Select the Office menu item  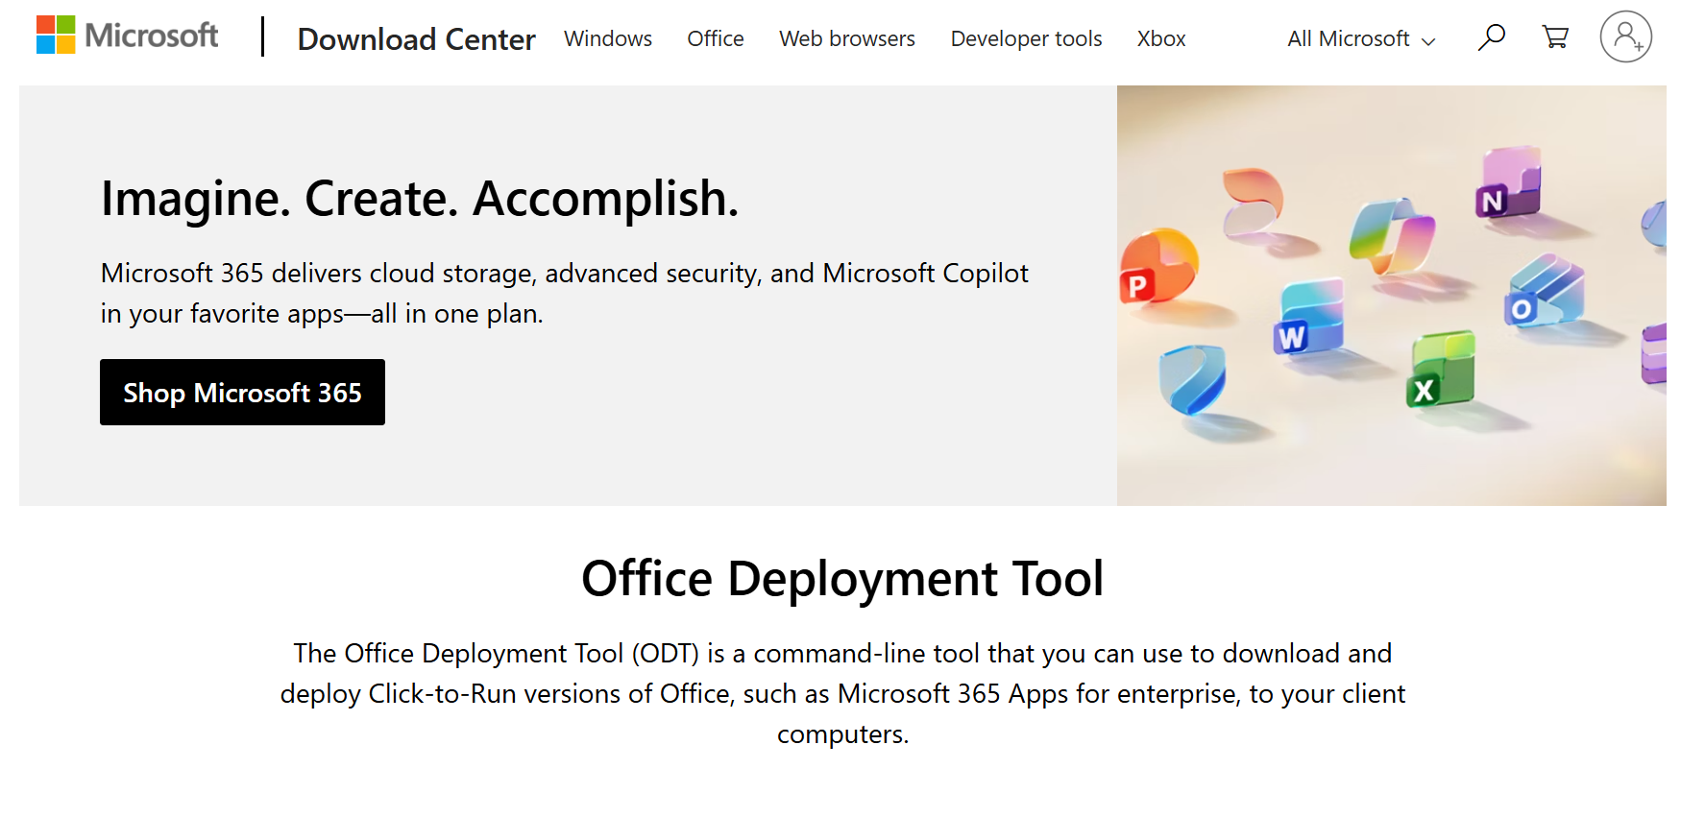(716, 38)
